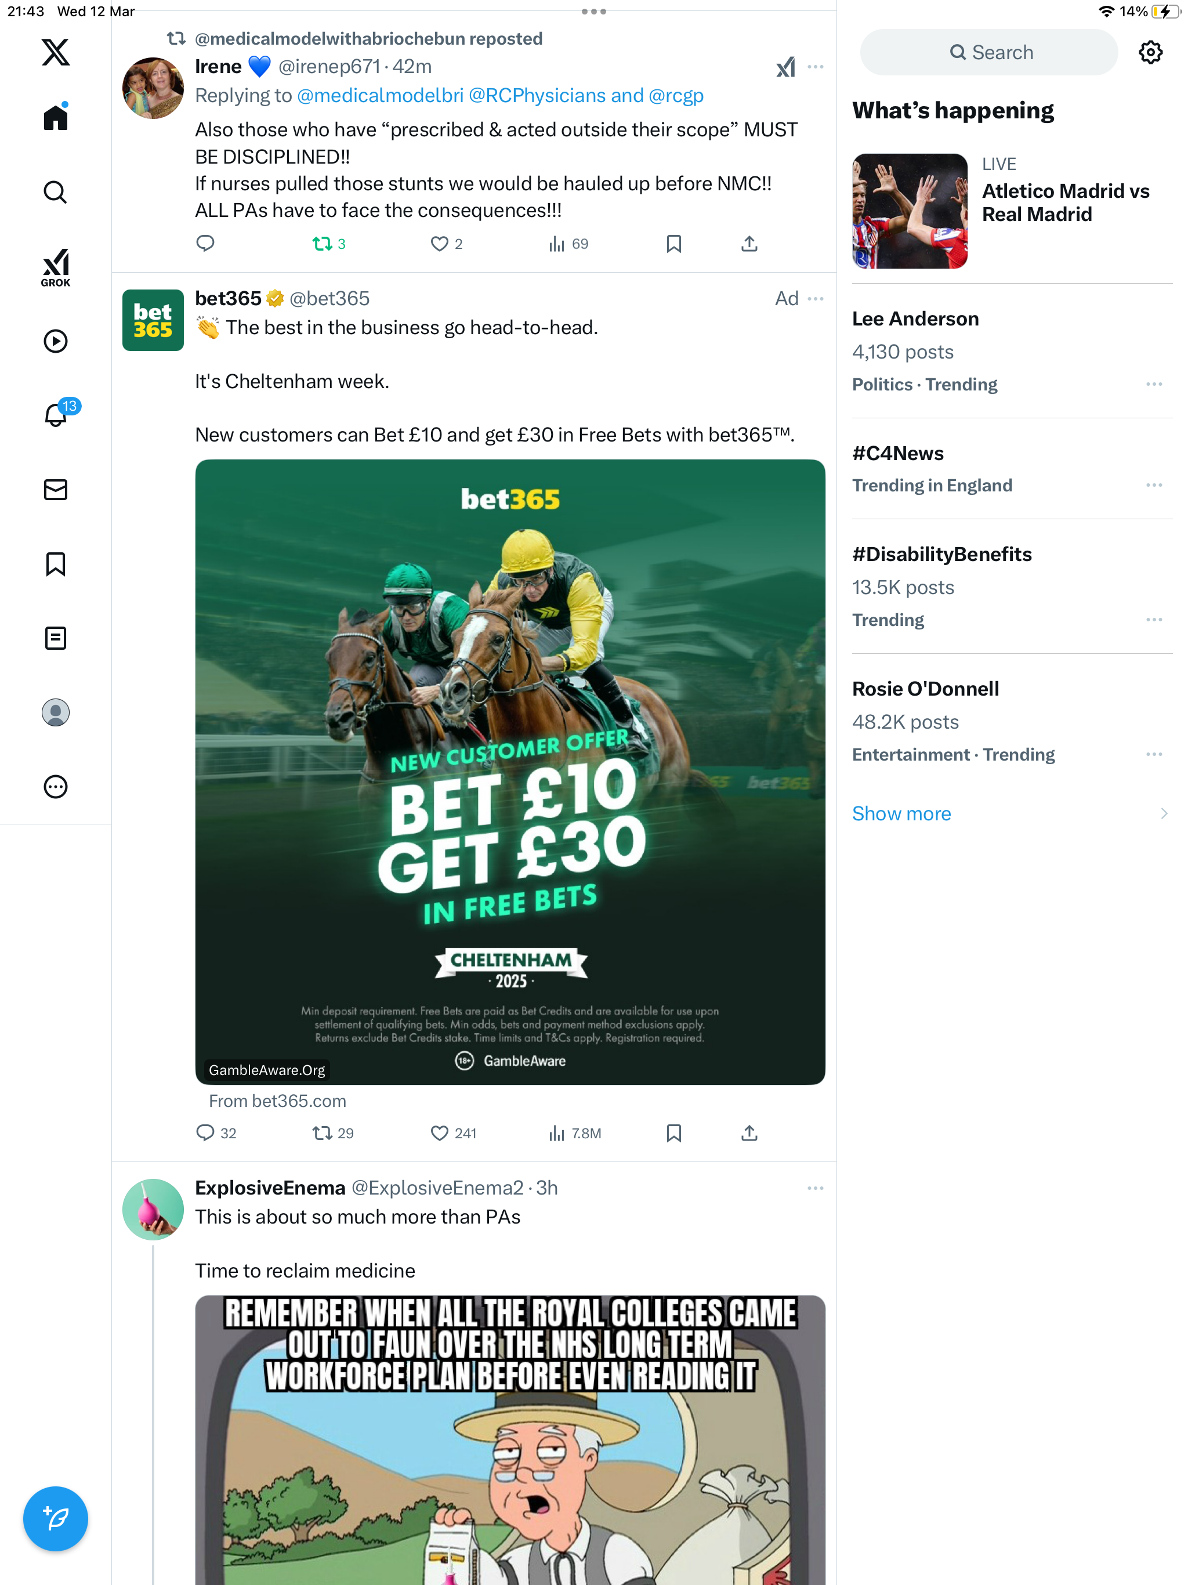The width and height of the screenshot is (1188, 1585).
Task: Click the Grok icon on Irene's post
Action: tap(785, 67)
